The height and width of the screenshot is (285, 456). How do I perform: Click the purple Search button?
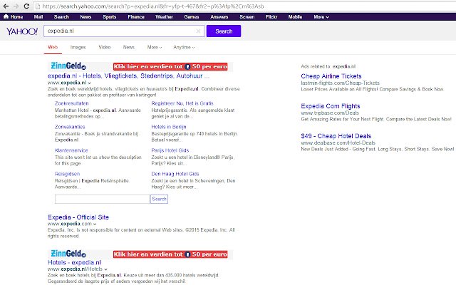click(224, 31)
